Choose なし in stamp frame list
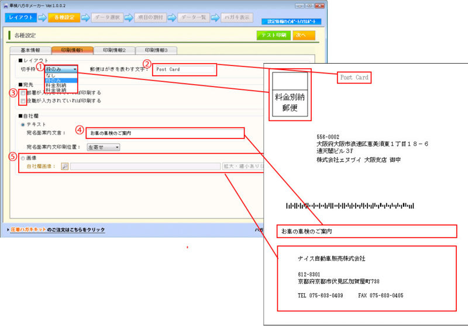 click(61, 76)
